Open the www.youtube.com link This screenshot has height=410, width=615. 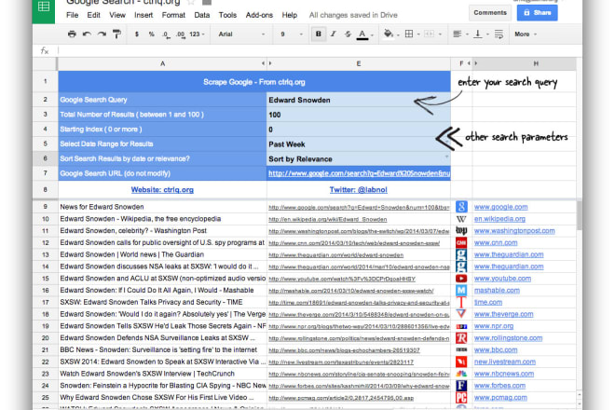coord(502,279)
